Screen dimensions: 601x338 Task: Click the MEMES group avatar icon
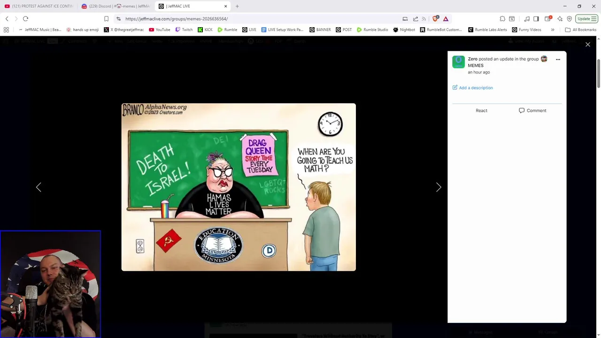coord(544,59)
